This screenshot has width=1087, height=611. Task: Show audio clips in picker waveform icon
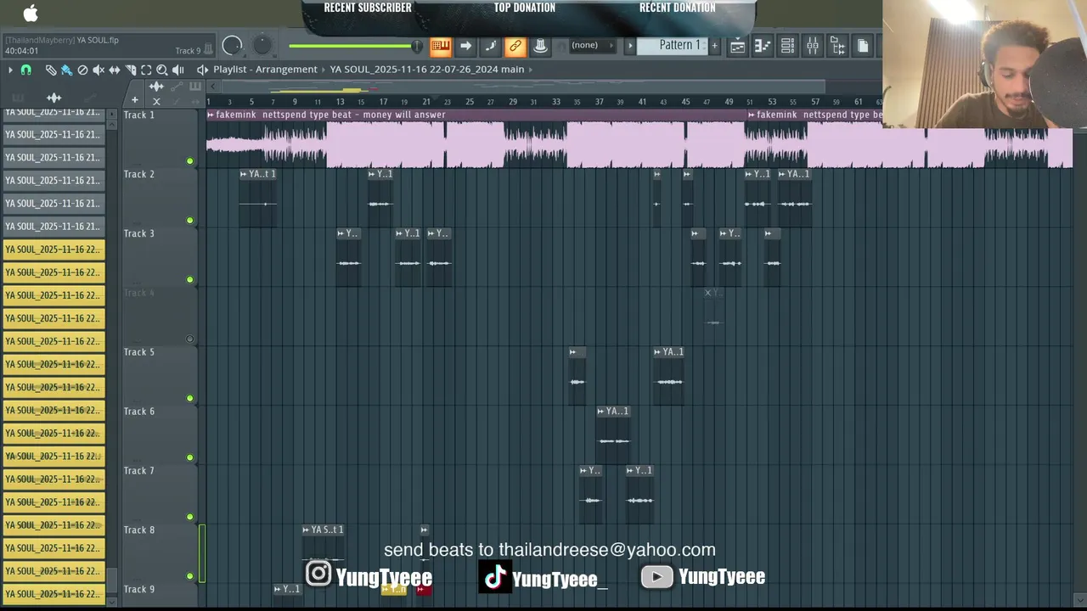(54, 98)
